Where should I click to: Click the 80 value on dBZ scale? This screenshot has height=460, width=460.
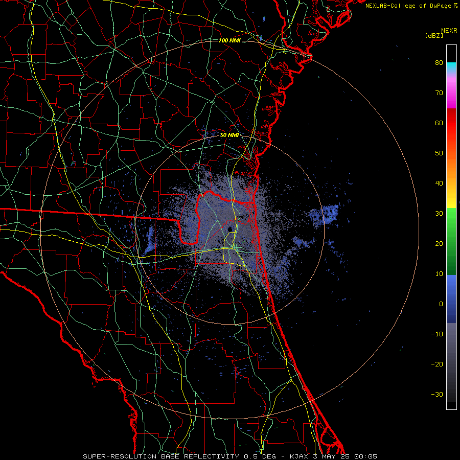(439, 63)
